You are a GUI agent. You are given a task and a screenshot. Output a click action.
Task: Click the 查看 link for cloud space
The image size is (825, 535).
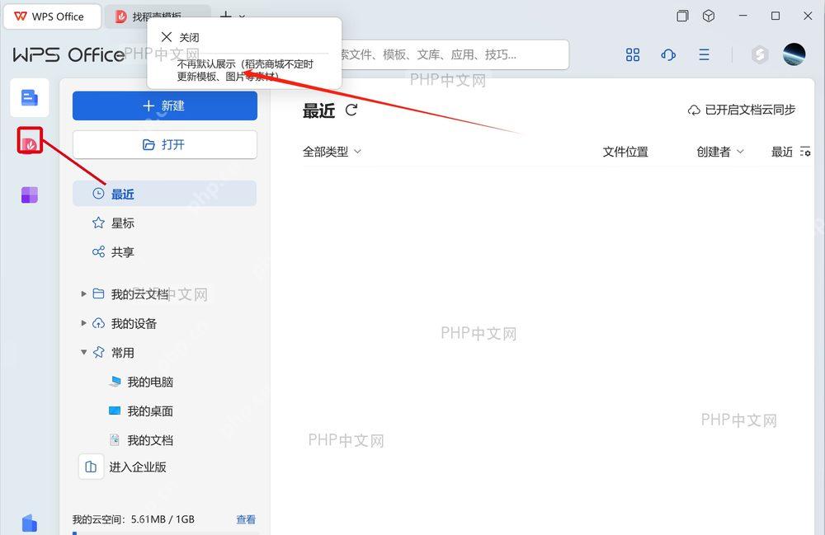pyautogui.click(x=246, y=519)
